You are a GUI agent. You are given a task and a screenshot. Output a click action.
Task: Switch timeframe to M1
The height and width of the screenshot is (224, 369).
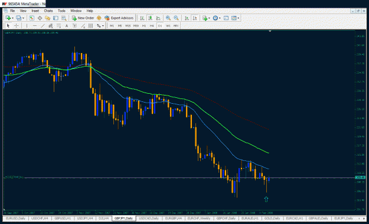(x=112, y=25)
